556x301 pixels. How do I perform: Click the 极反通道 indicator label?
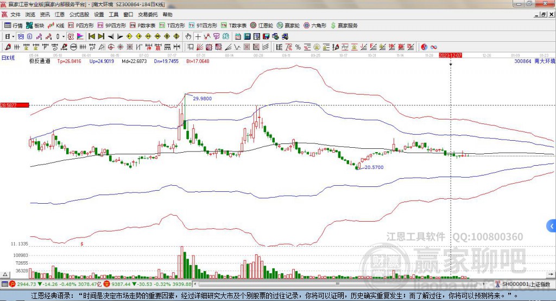click(x=40, y=61)
